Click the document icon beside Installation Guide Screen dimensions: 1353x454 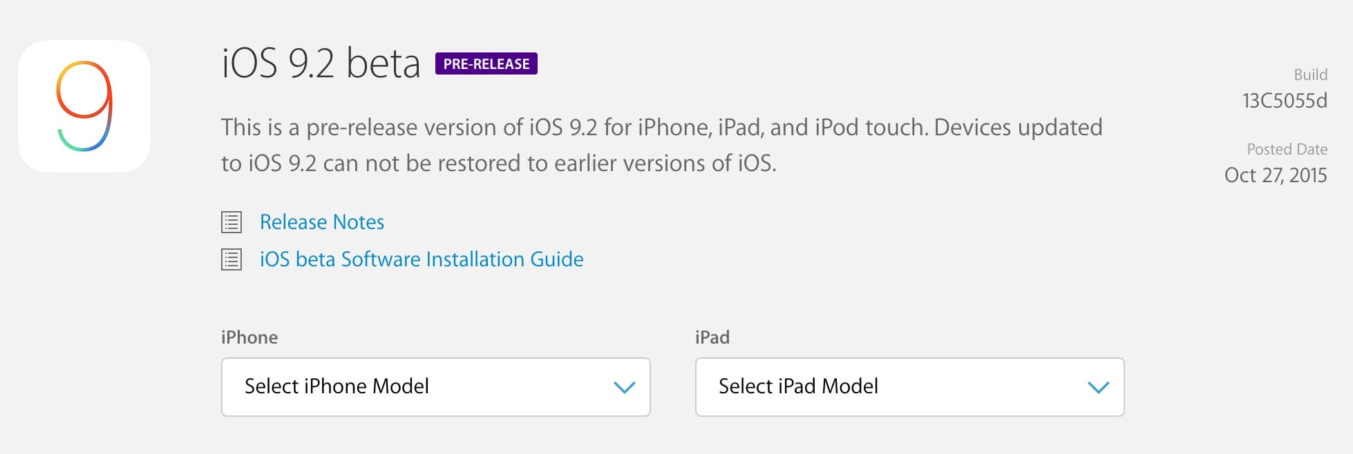[x=231, y=259]
